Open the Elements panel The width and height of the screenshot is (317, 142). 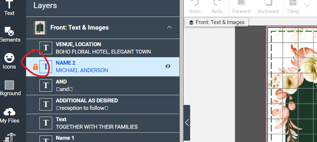9,35
